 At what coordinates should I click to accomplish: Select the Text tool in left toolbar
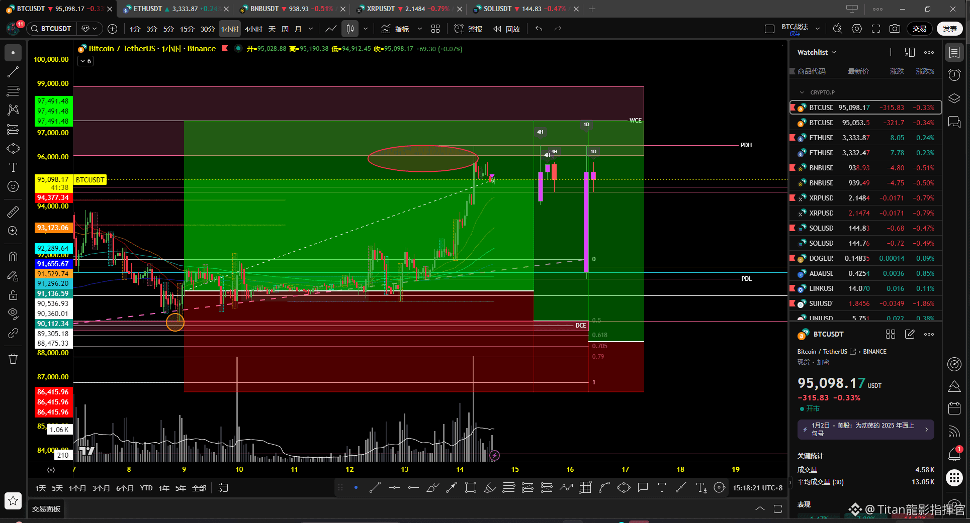[13, 167]
